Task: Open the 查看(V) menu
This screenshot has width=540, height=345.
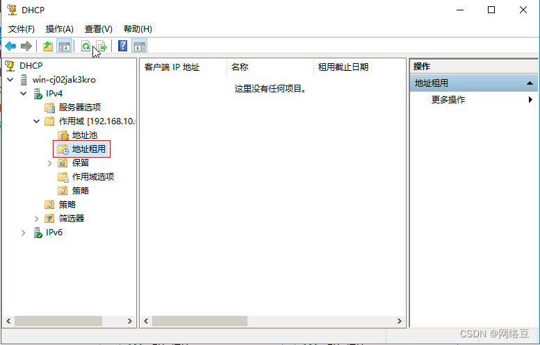Action: (99, 29)
